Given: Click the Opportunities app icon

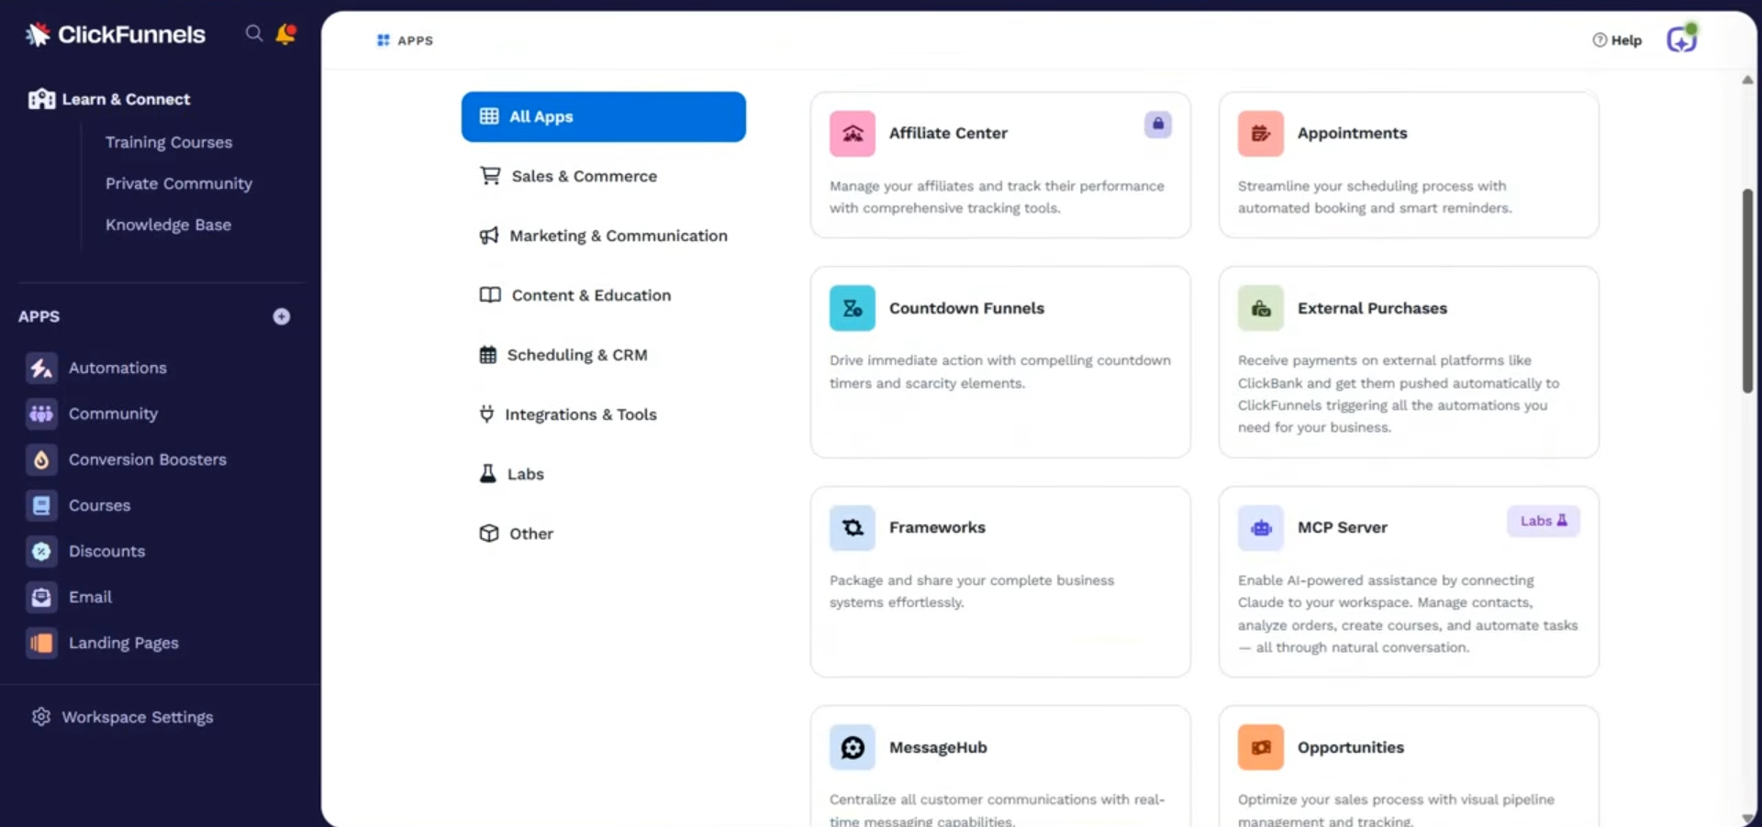Looking at the screenshot, I should click(x=1261, y=747).
